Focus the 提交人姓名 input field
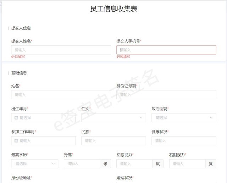This screenshot has width=227, height=183. 61,50
